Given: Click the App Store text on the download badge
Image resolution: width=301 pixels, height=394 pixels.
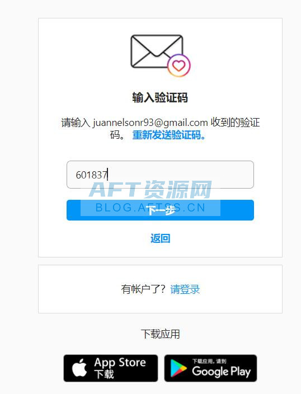Looking at the screenshot, I should click(x=120, y=362).
